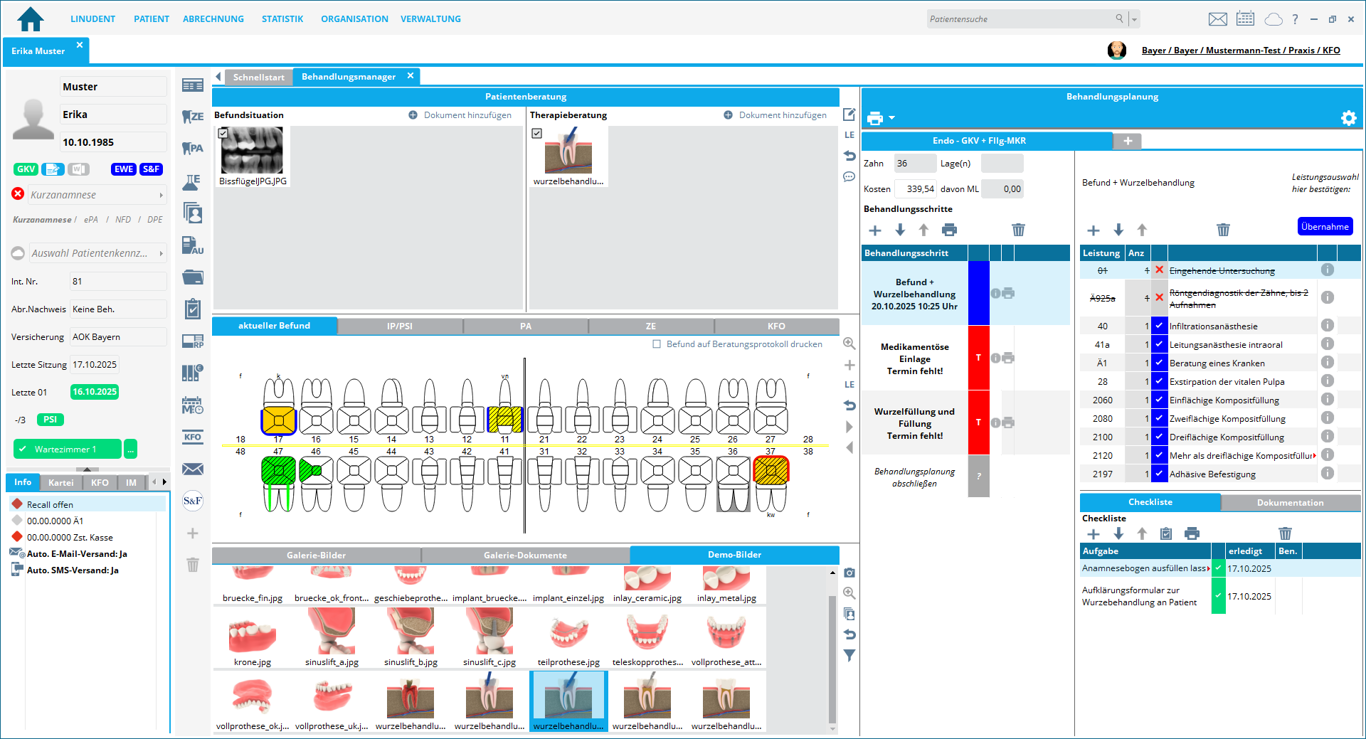Click the blue color bar of Befund step
1366x739 pixels.
(x=978, y=293)
